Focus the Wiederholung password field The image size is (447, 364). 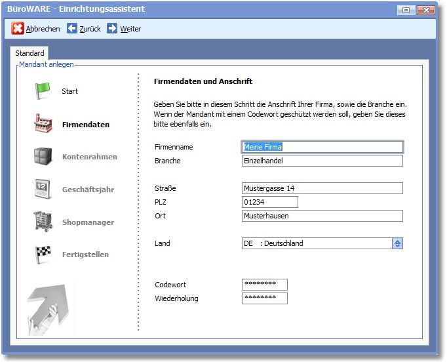pyautogui.click(x=264, y=298)
